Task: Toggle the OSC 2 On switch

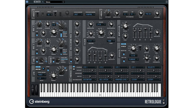Action: 37,52
